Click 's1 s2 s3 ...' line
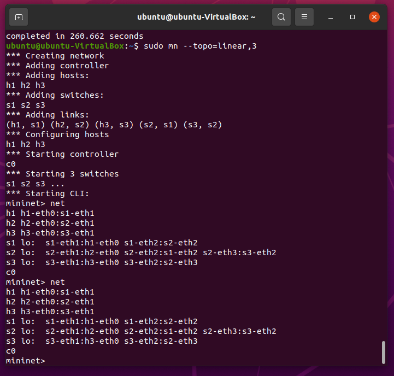The height and width of the screenshot is (376, 394). click(x=35, y=184)
